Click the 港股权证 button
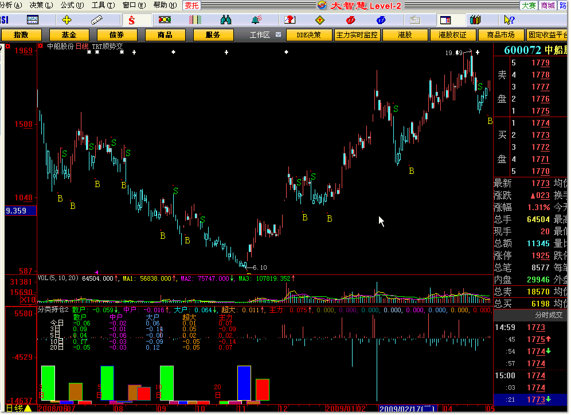This screenshot has width=571, height=415. tap(453, 35)
